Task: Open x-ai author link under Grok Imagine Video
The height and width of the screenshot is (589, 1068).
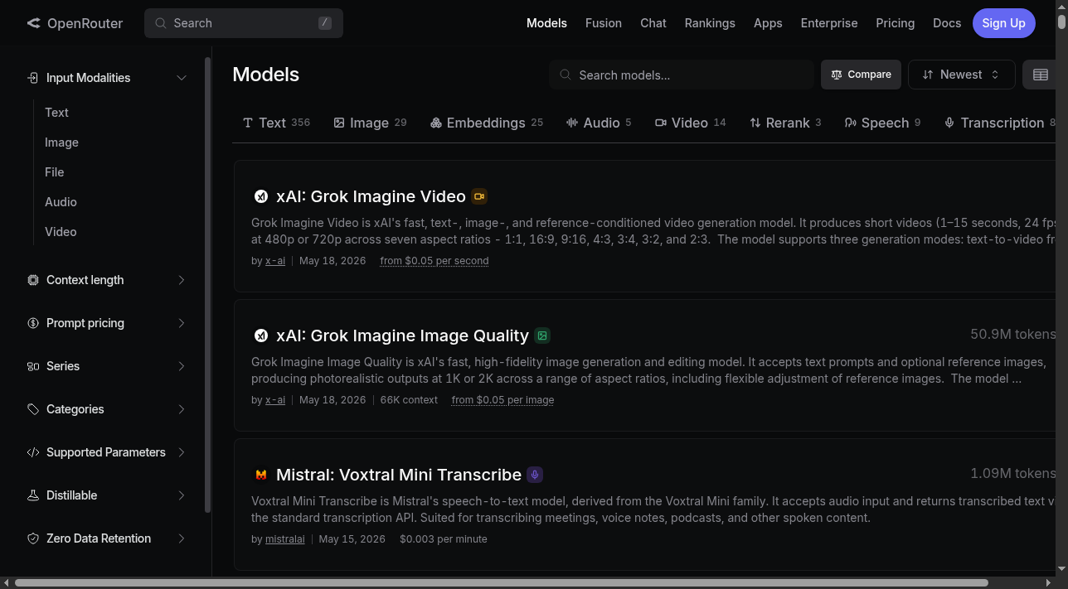Action: pyautogui.click(x=275, y=261)
